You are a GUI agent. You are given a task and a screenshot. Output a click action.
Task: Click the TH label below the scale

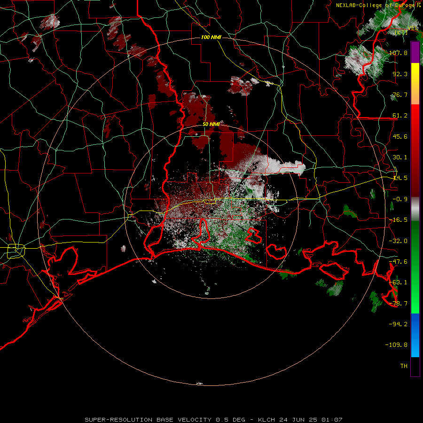404,366
